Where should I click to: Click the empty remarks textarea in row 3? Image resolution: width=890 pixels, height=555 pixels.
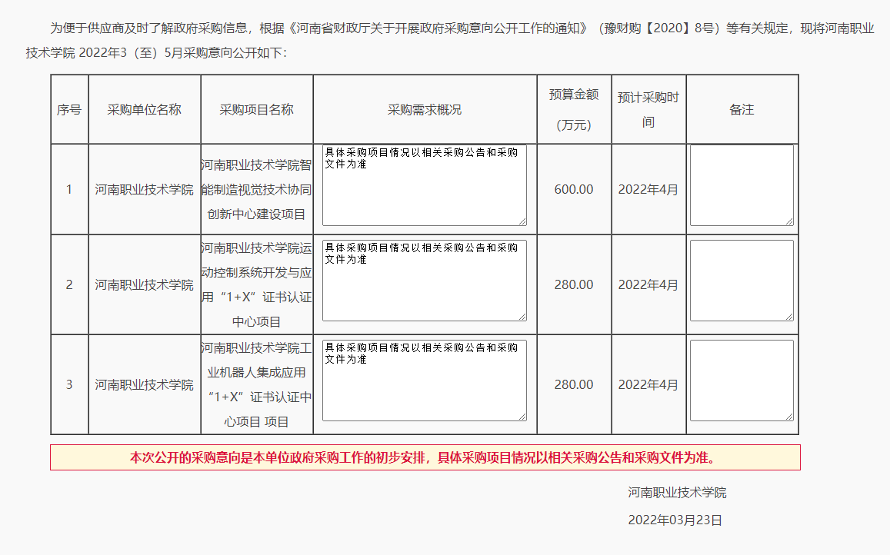tap(742, 381)
